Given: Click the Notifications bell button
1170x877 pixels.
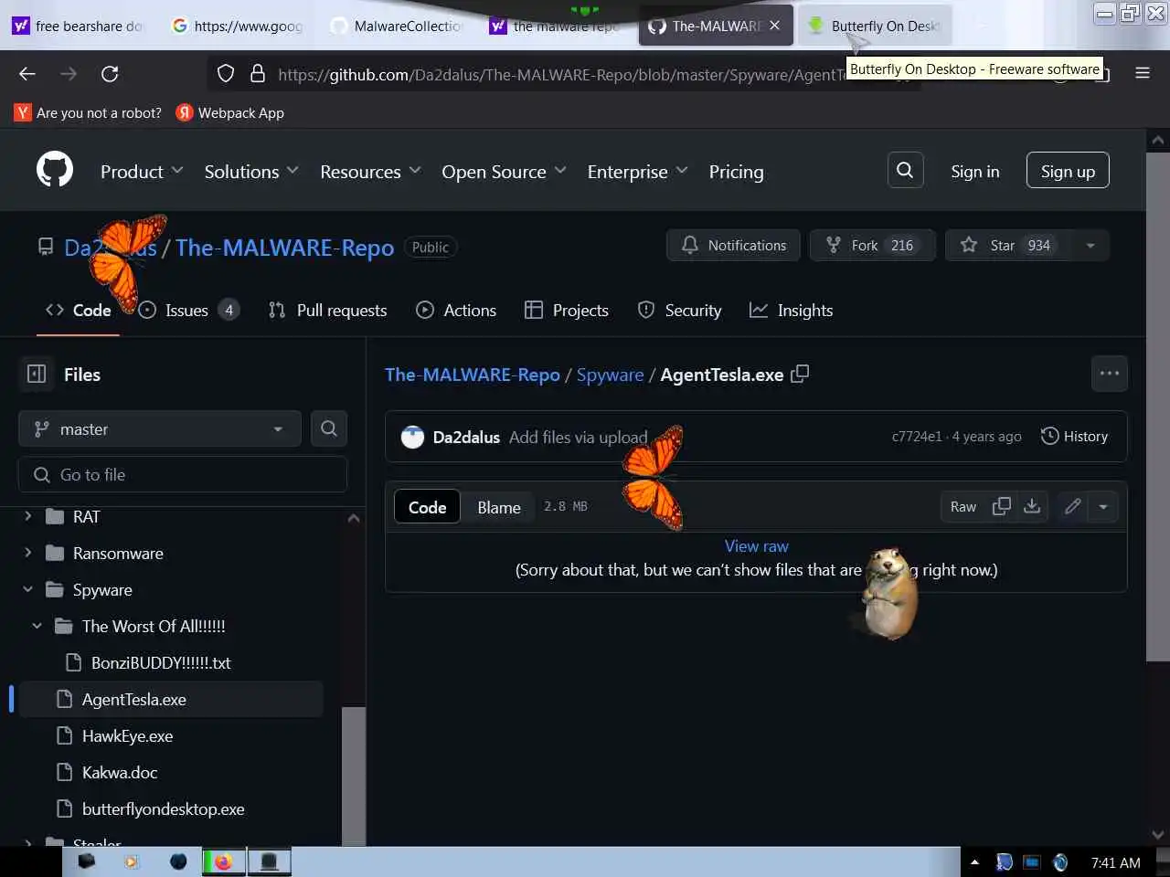Looking at the screenshot, I should tap(733, 245).
